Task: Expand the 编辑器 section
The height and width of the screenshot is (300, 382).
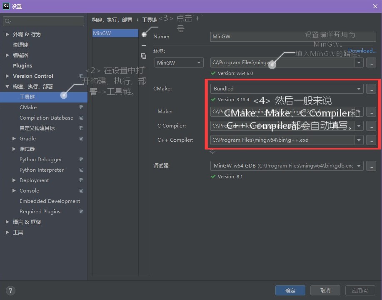Action: (x=7, y=55)
